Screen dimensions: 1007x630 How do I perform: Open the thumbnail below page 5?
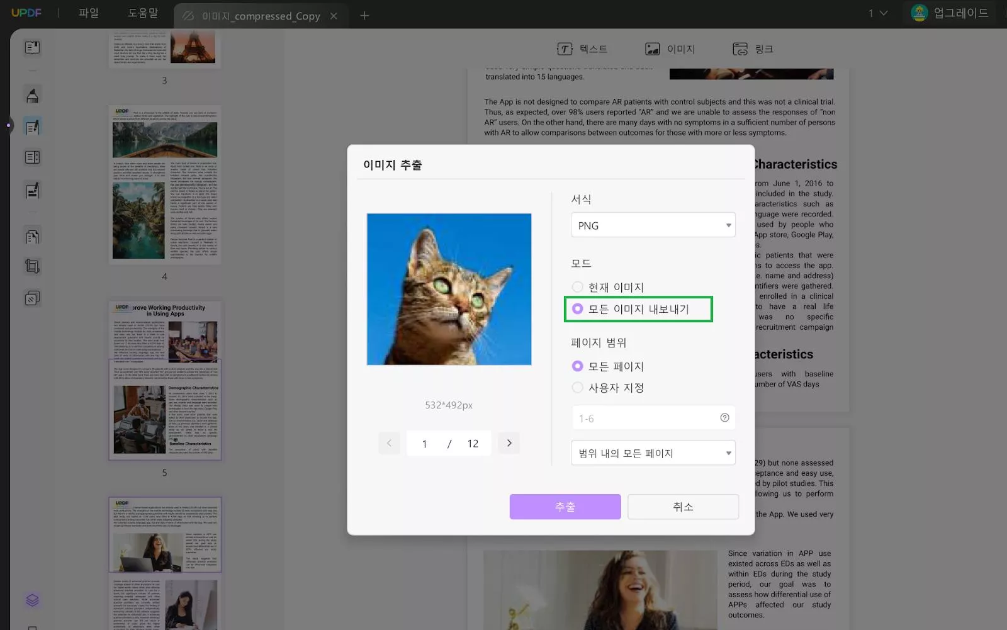(x=165, y=563)
